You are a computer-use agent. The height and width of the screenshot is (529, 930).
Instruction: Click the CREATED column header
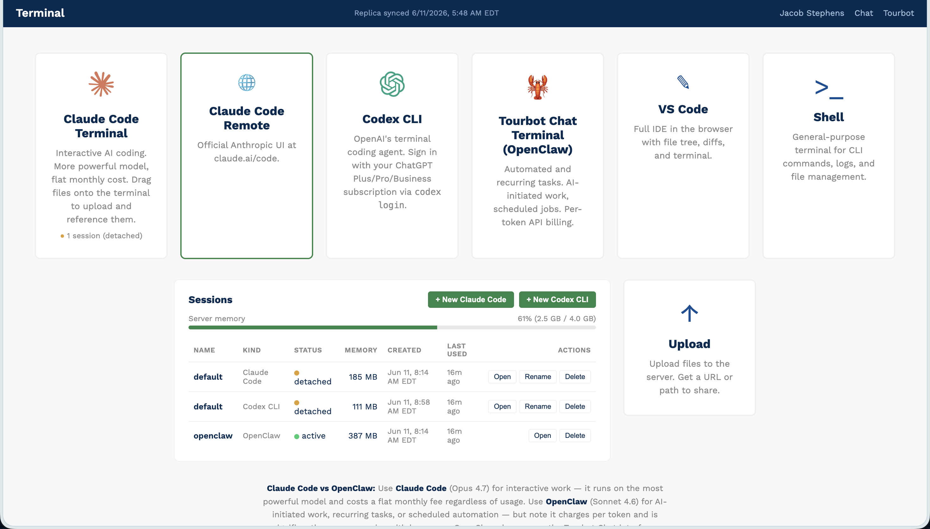(404, 350)
